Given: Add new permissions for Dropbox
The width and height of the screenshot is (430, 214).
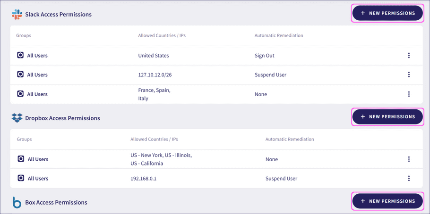Looking at the screenshot, I should [387, 116].
